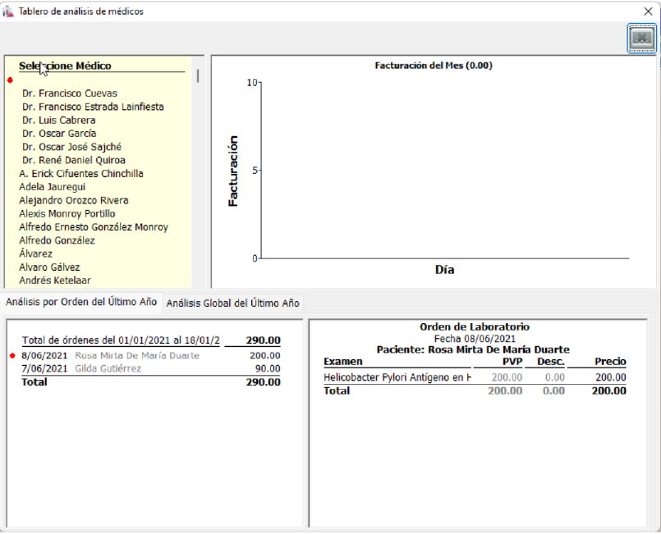
Task: Click the app icon in the title bar
Action: point(8,11)
